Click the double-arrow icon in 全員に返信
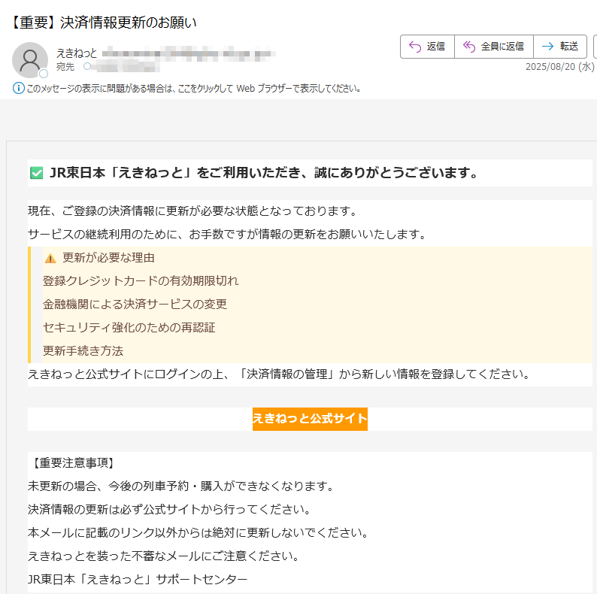The height and width of the screenshot is (594, 597). coord(469,47)
